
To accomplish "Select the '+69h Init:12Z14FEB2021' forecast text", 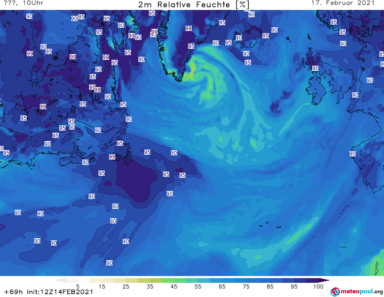I will coord(49,292).
